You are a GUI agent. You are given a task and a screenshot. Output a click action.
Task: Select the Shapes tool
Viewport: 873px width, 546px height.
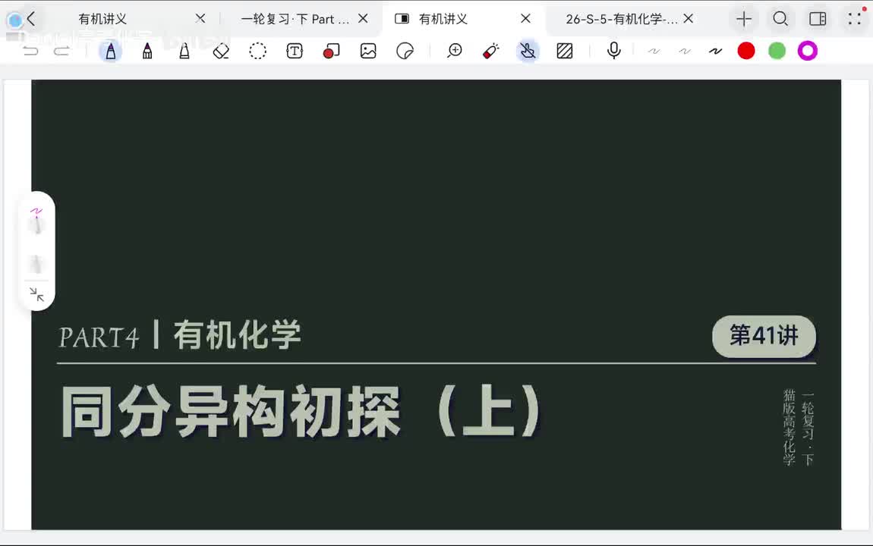click(x=331, y=51)
